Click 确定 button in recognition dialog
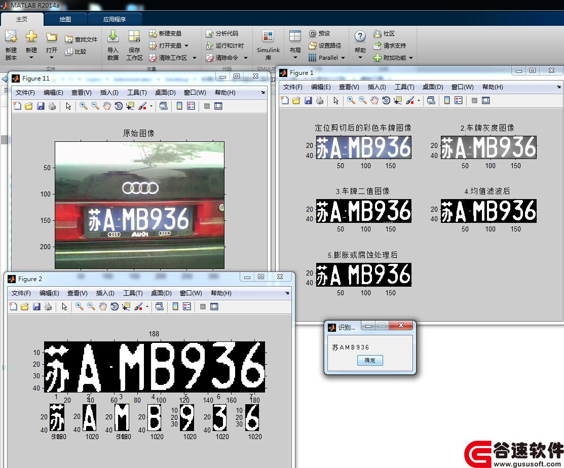This screenshot has height=468, width=564. pyautogui.click(x=370, y=360)
